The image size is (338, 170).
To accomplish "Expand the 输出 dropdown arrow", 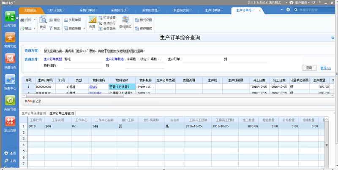I will pos(35,28).
